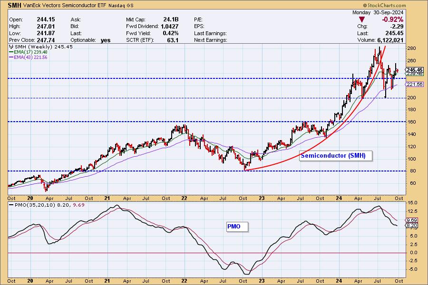Click the -5.0 label on PMO axis

pos(412,269)
